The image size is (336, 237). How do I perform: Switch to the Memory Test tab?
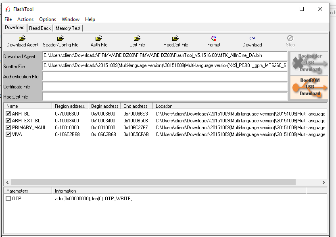pos(68,28)
